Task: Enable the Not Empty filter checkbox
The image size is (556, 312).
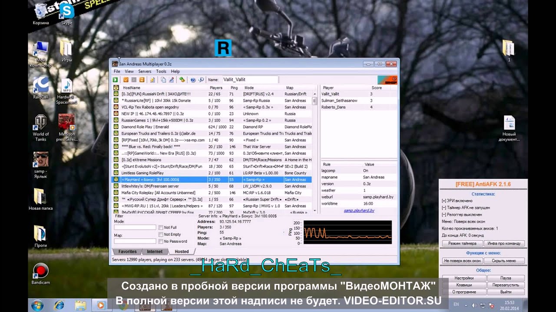Action: (161, 234)
